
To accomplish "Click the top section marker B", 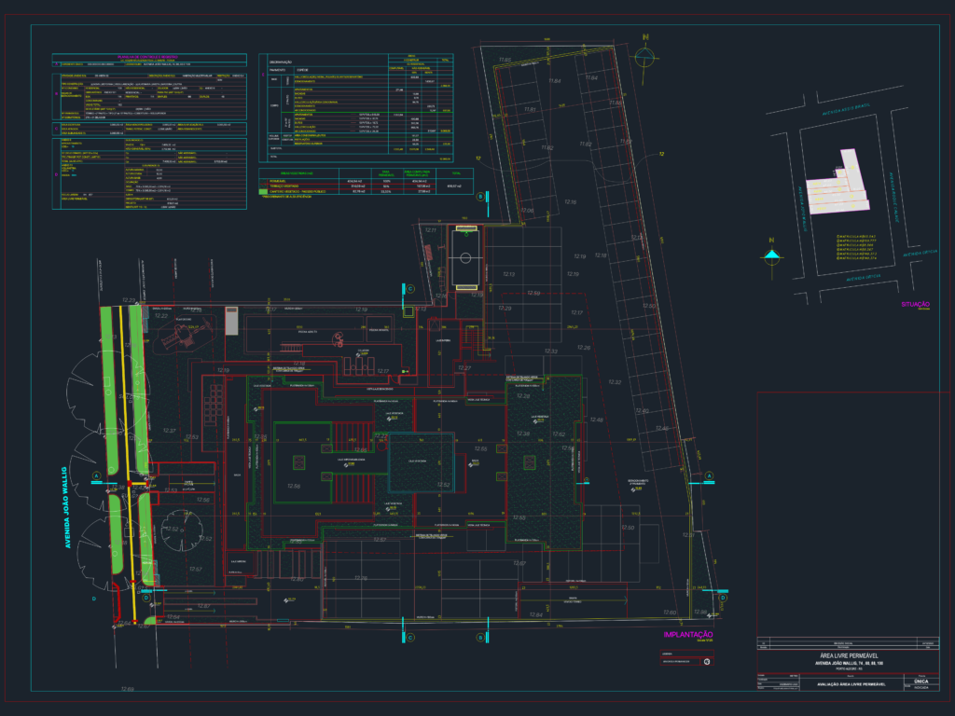I will [x=481, y=197].
